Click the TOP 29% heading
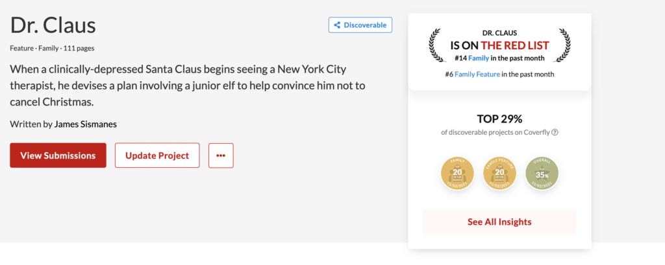The height and width of the screenshot is (265, 665). pyautogui.click(x=499, y=118)
